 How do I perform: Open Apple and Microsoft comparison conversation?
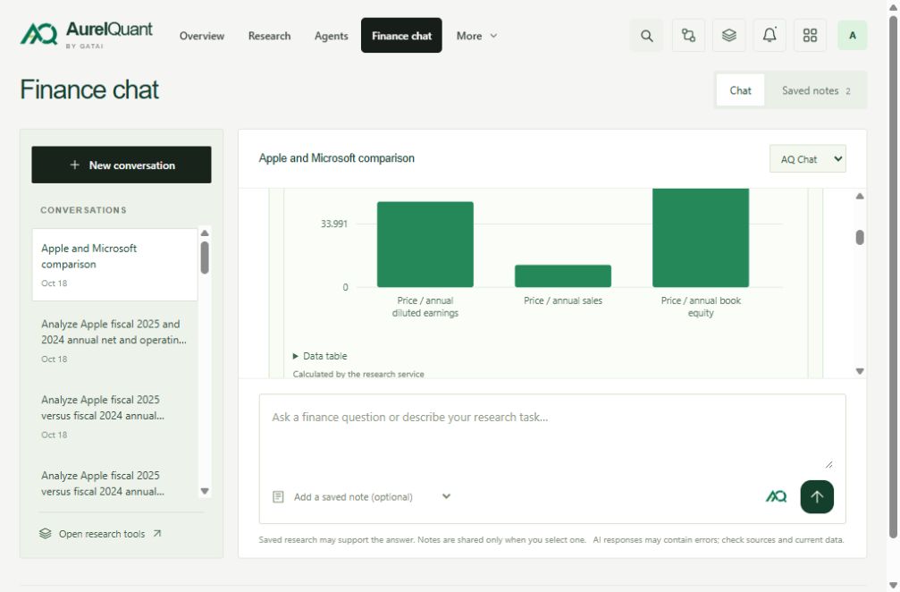[114, 265]
